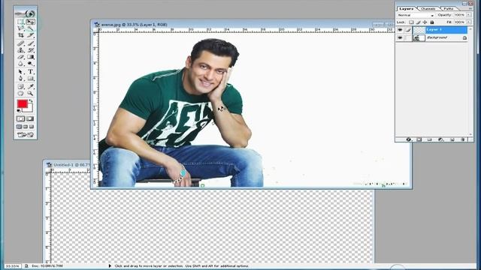Select the Type tool
Image resolution: width=481 pixels, height=270 pixels.
pyautogui.click(x=30, y=72)
